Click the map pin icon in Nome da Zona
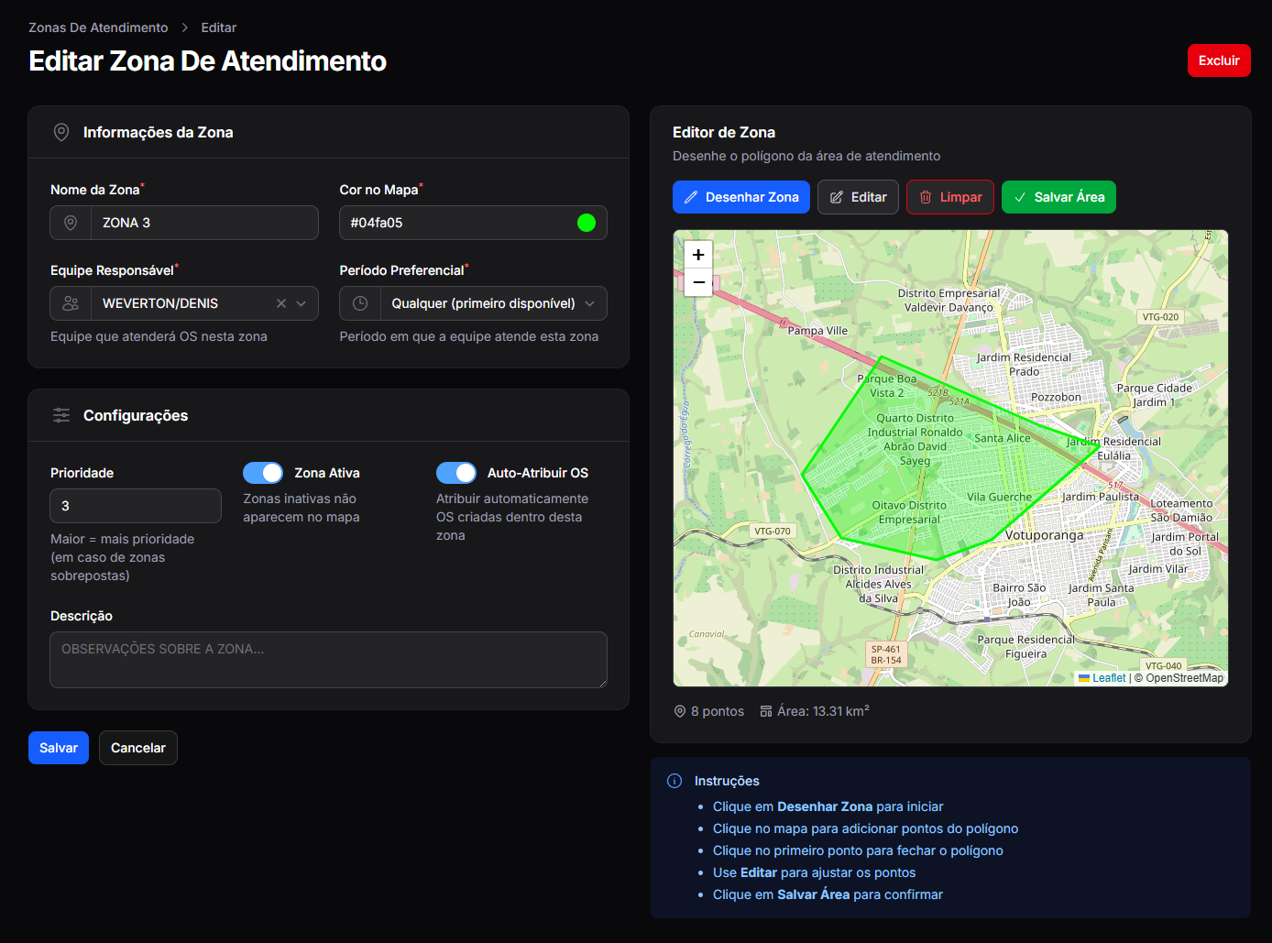 [x=71, y=223]
